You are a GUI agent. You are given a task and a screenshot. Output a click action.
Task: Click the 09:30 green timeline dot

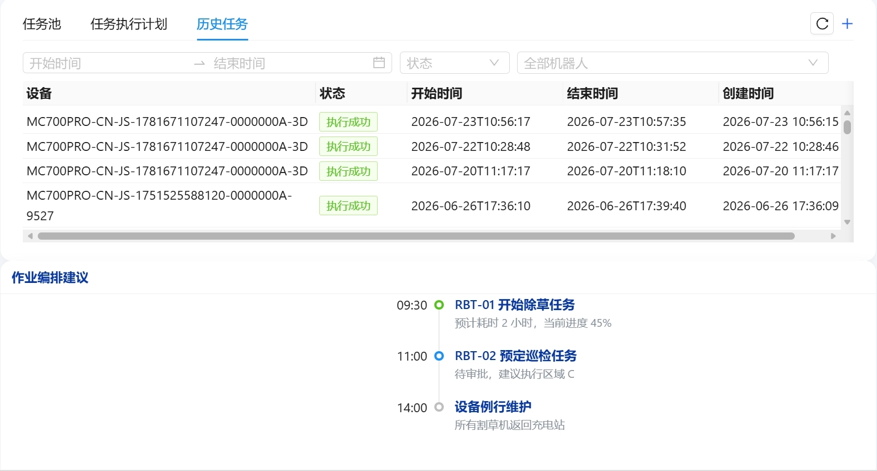(439, 305)
